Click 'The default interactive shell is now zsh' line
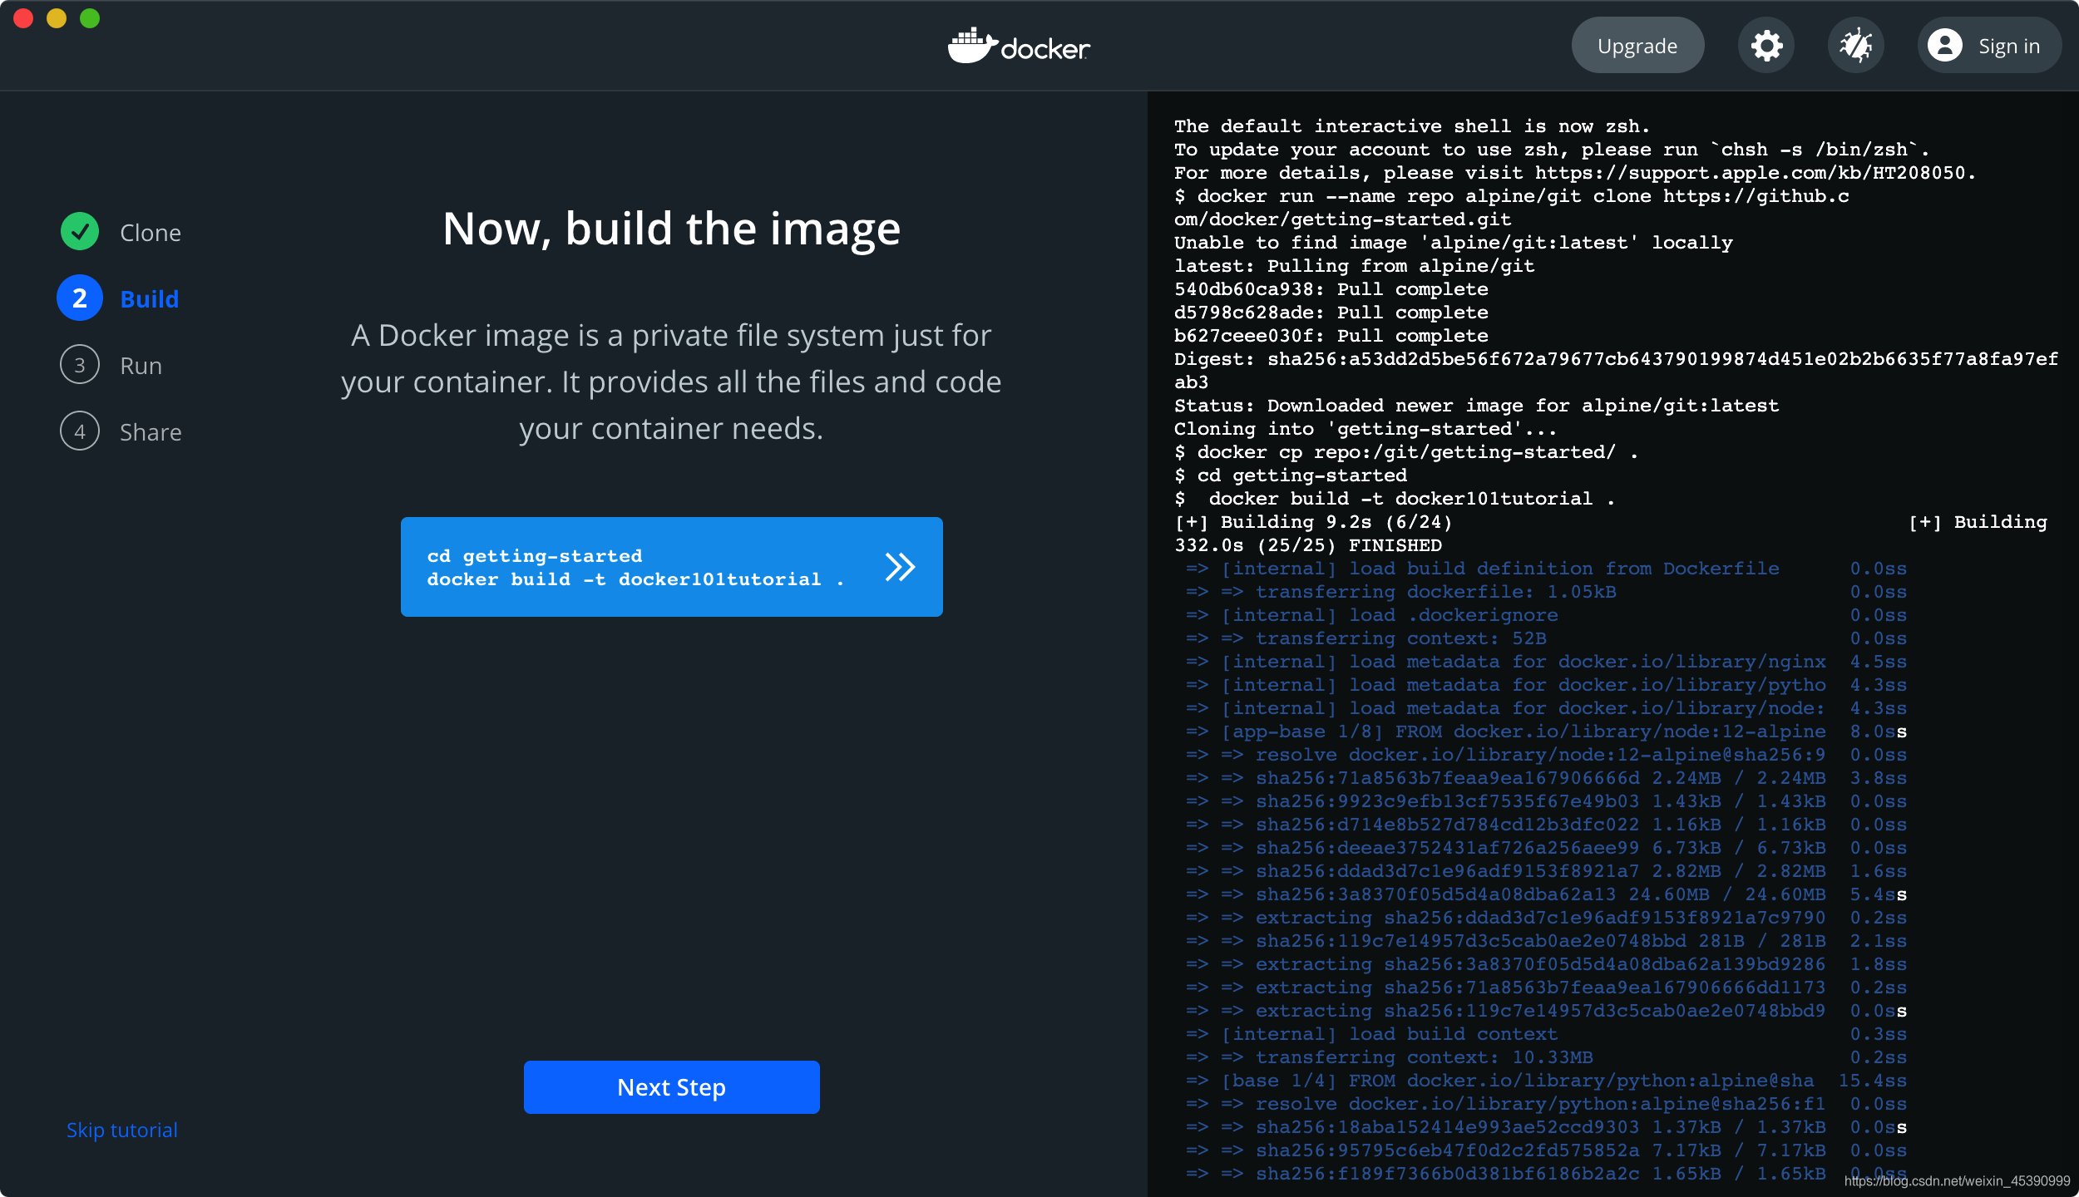 pos(1412,126)
